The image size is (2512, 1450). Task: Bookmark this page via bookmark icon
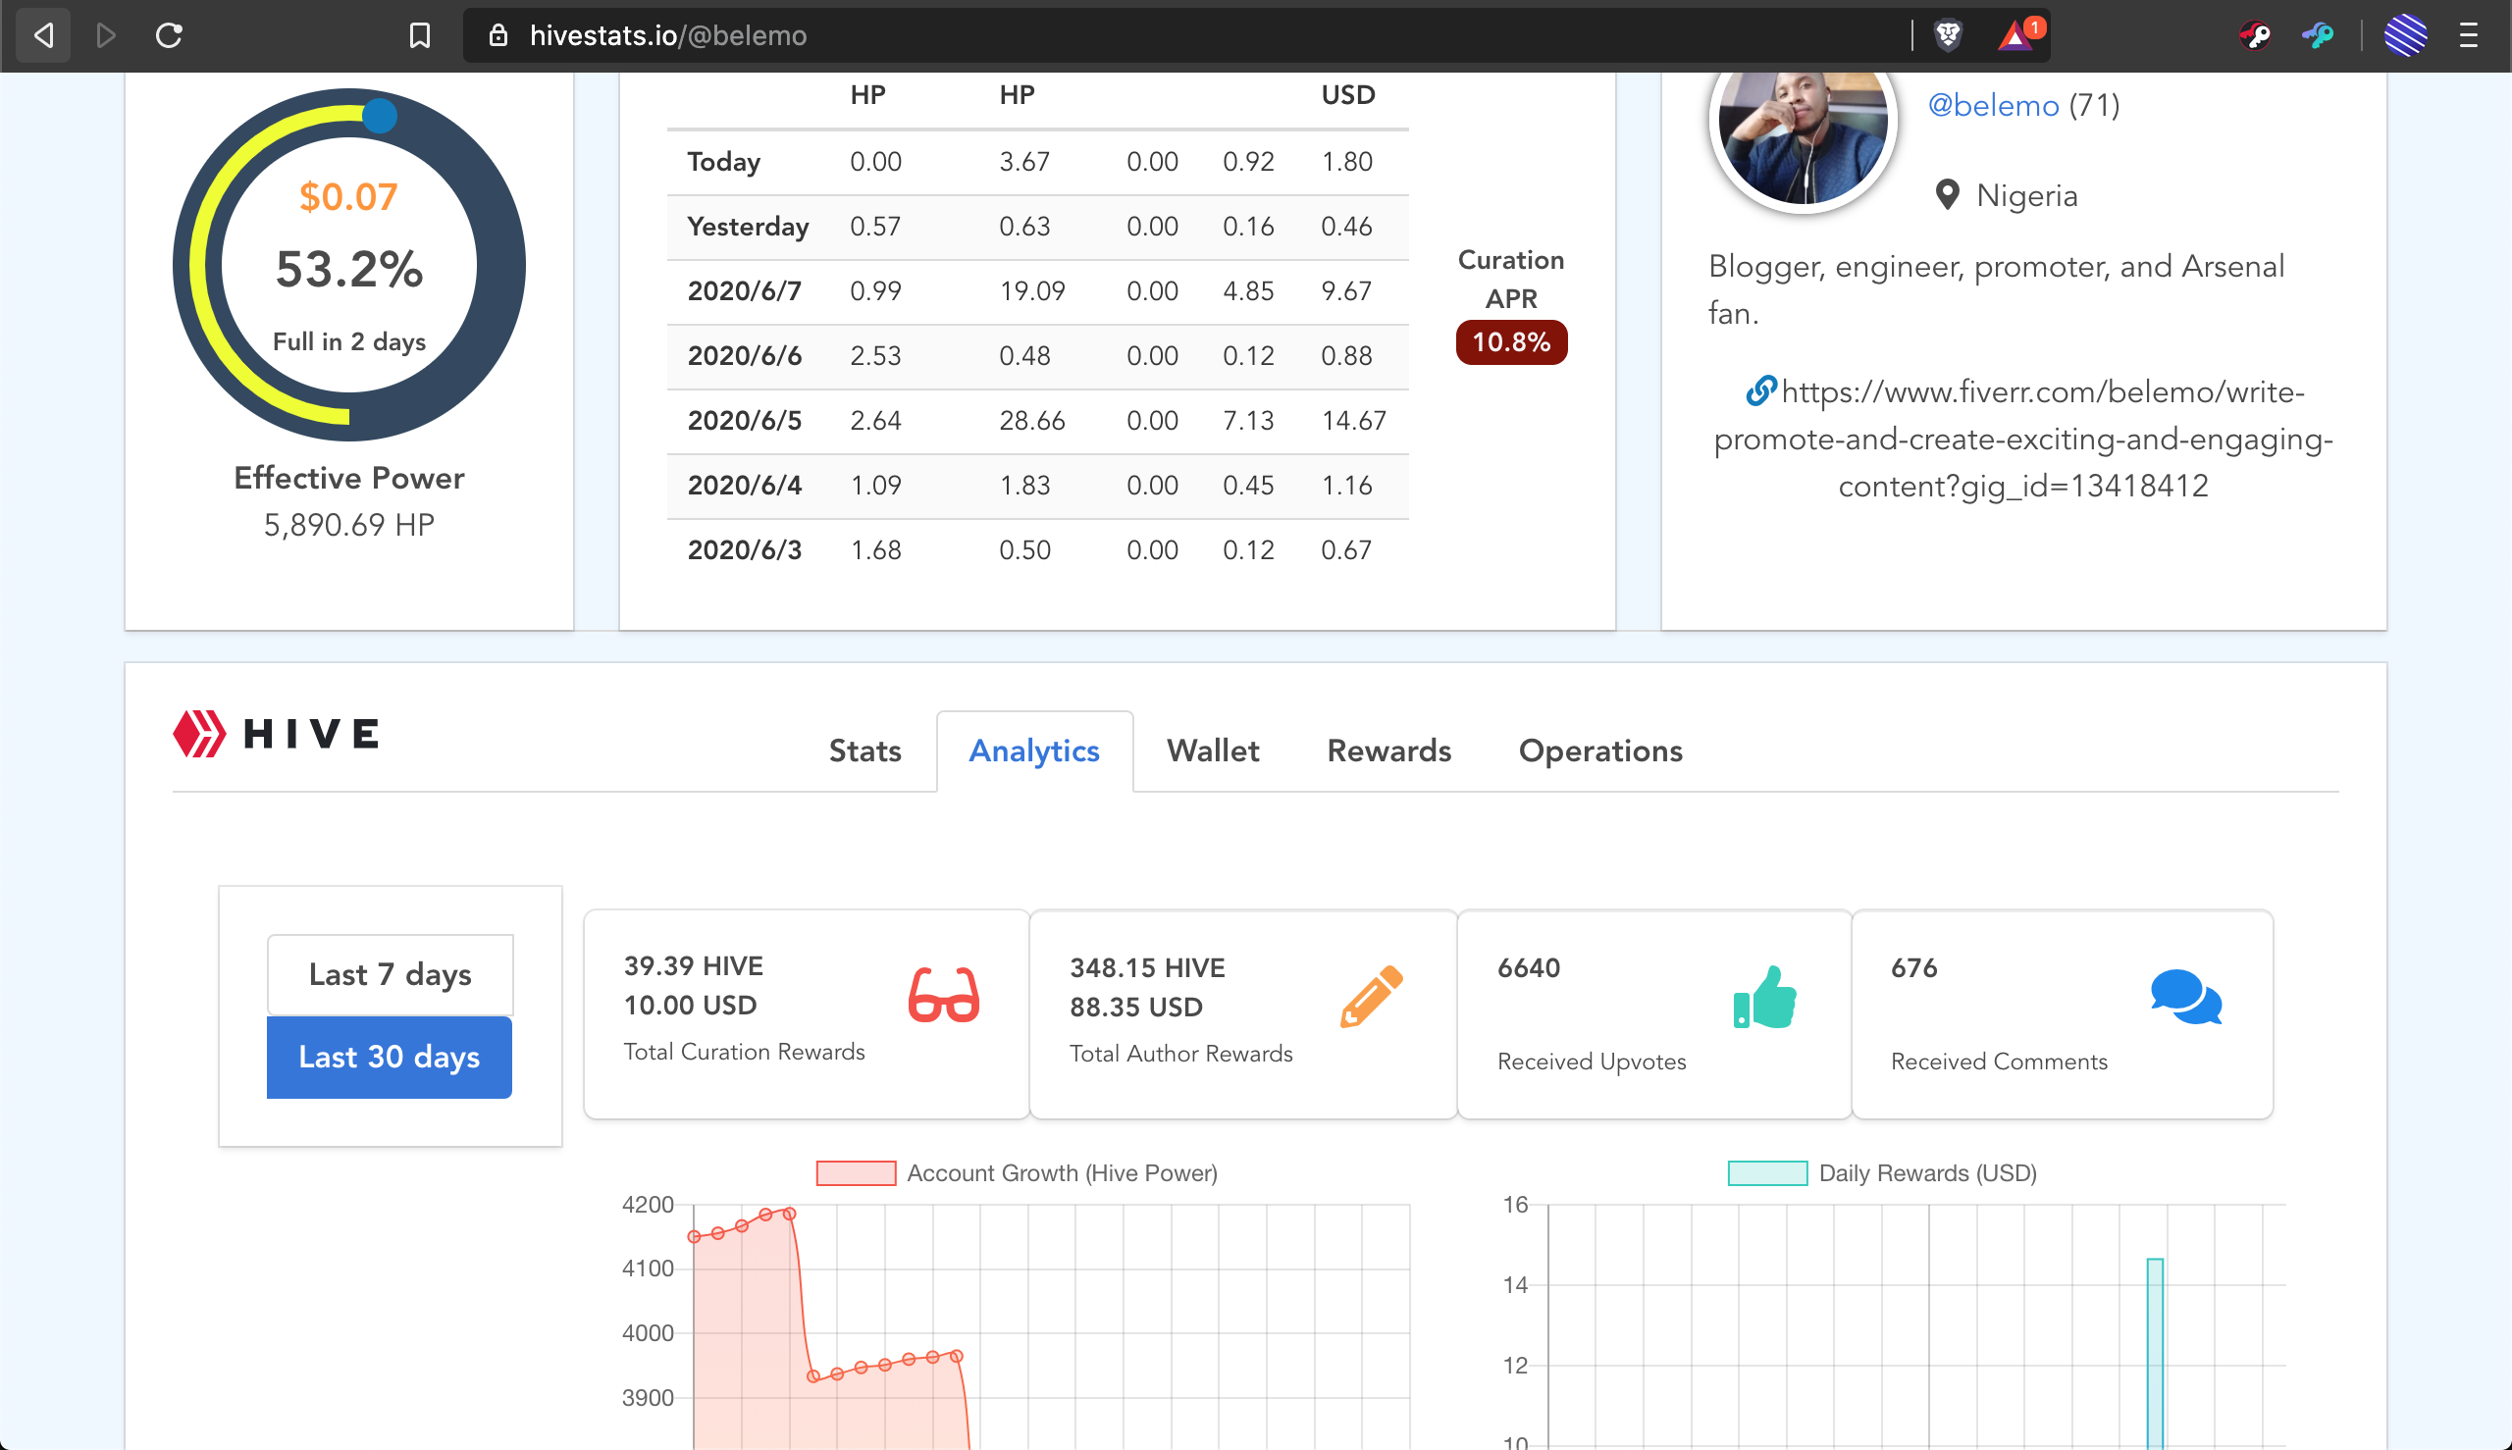419,36
